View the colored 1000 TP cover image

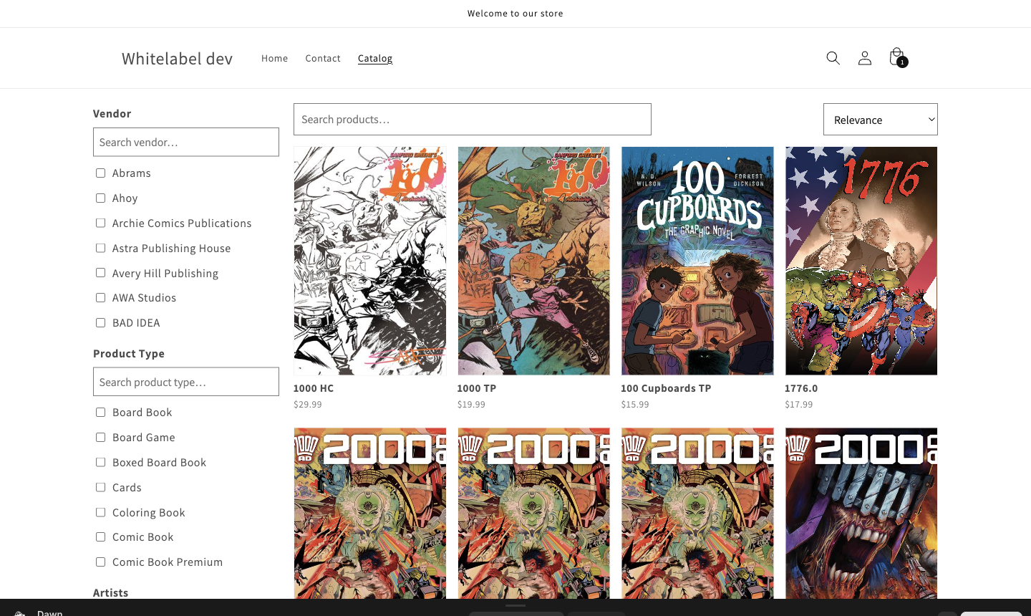point(534,261)
